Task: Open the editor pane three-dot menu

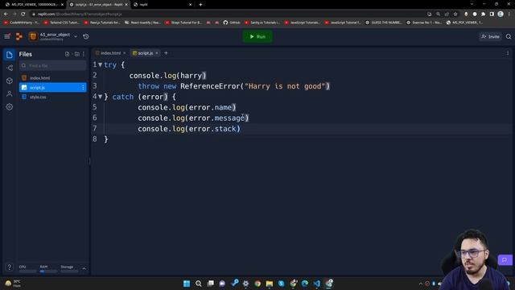Action: 508,53
